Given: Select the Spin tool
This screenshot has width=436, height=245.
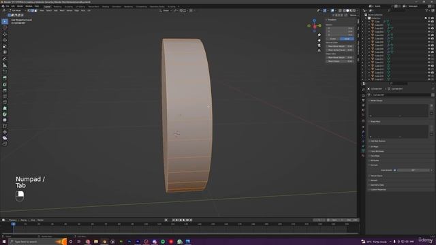Looking at the screenshot, I should [5, 114].
